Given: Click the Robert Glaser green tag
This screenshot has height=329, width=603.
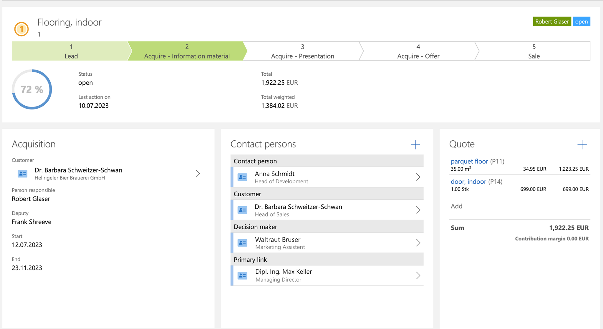Looking at the screenshot, I should 552,21.
